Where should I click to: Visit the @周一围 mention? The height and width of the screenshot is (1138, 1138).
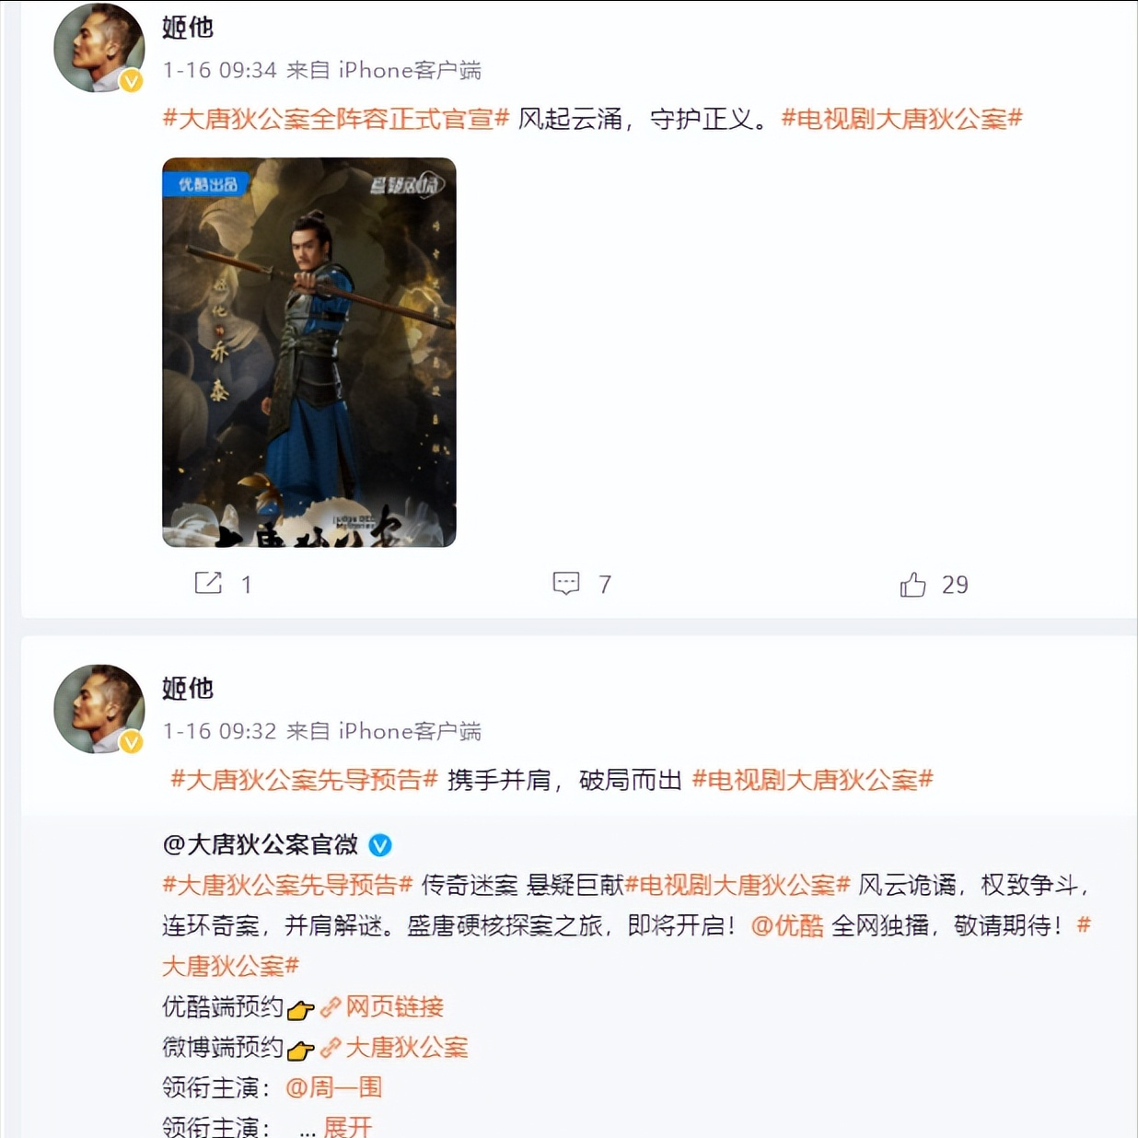click(x=333, y=1087)
